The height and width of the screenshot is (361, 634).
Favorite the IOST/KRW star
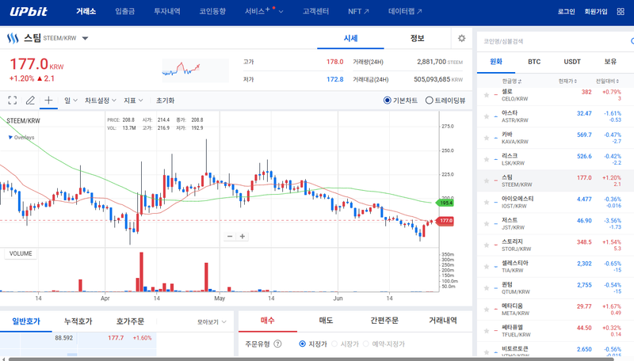(x=487, y=202)
